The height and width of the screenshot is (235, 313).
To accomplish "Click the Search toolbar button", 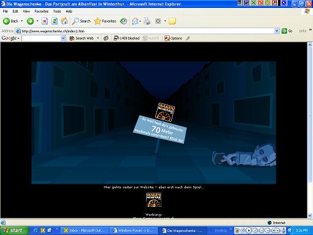I will click(81, 21).
